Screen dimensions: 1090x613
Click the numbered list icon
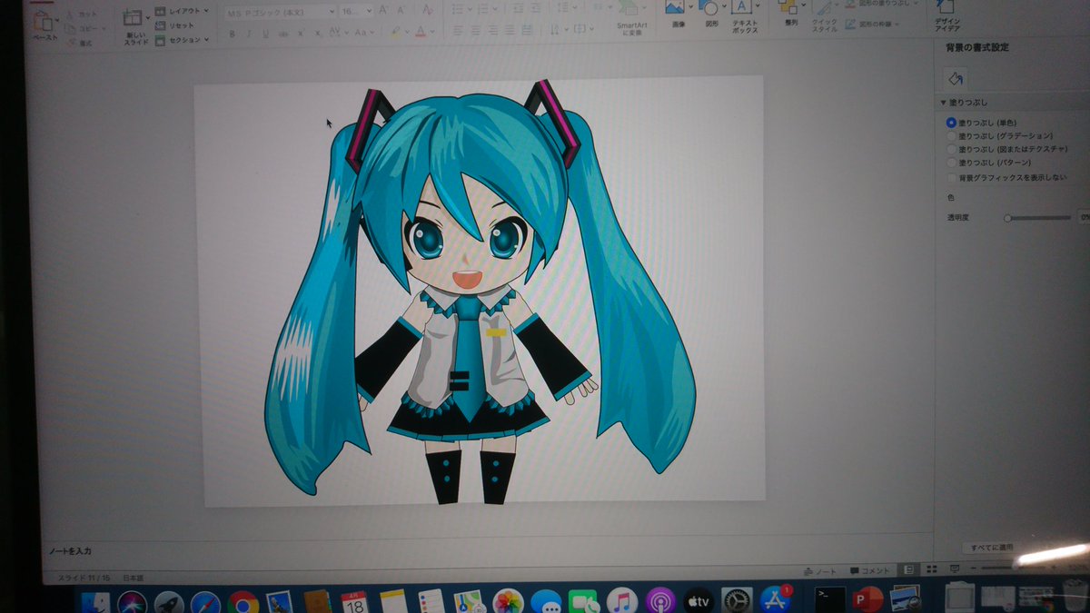click(x=485, y=9)
